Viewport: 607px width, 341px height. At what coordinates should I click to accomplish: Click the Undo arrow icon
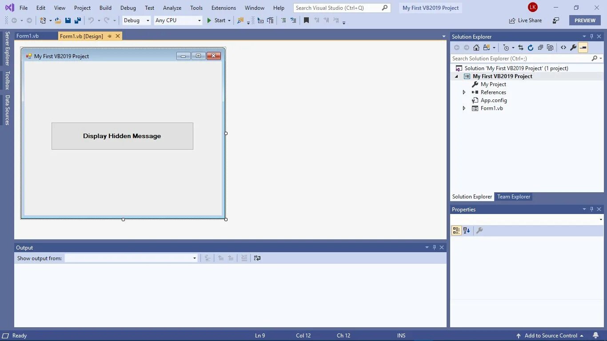91,20
